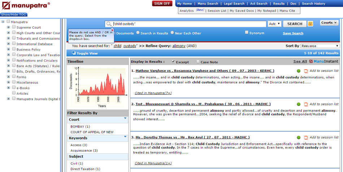Select the Near Each Other radio option

(172, 33)
